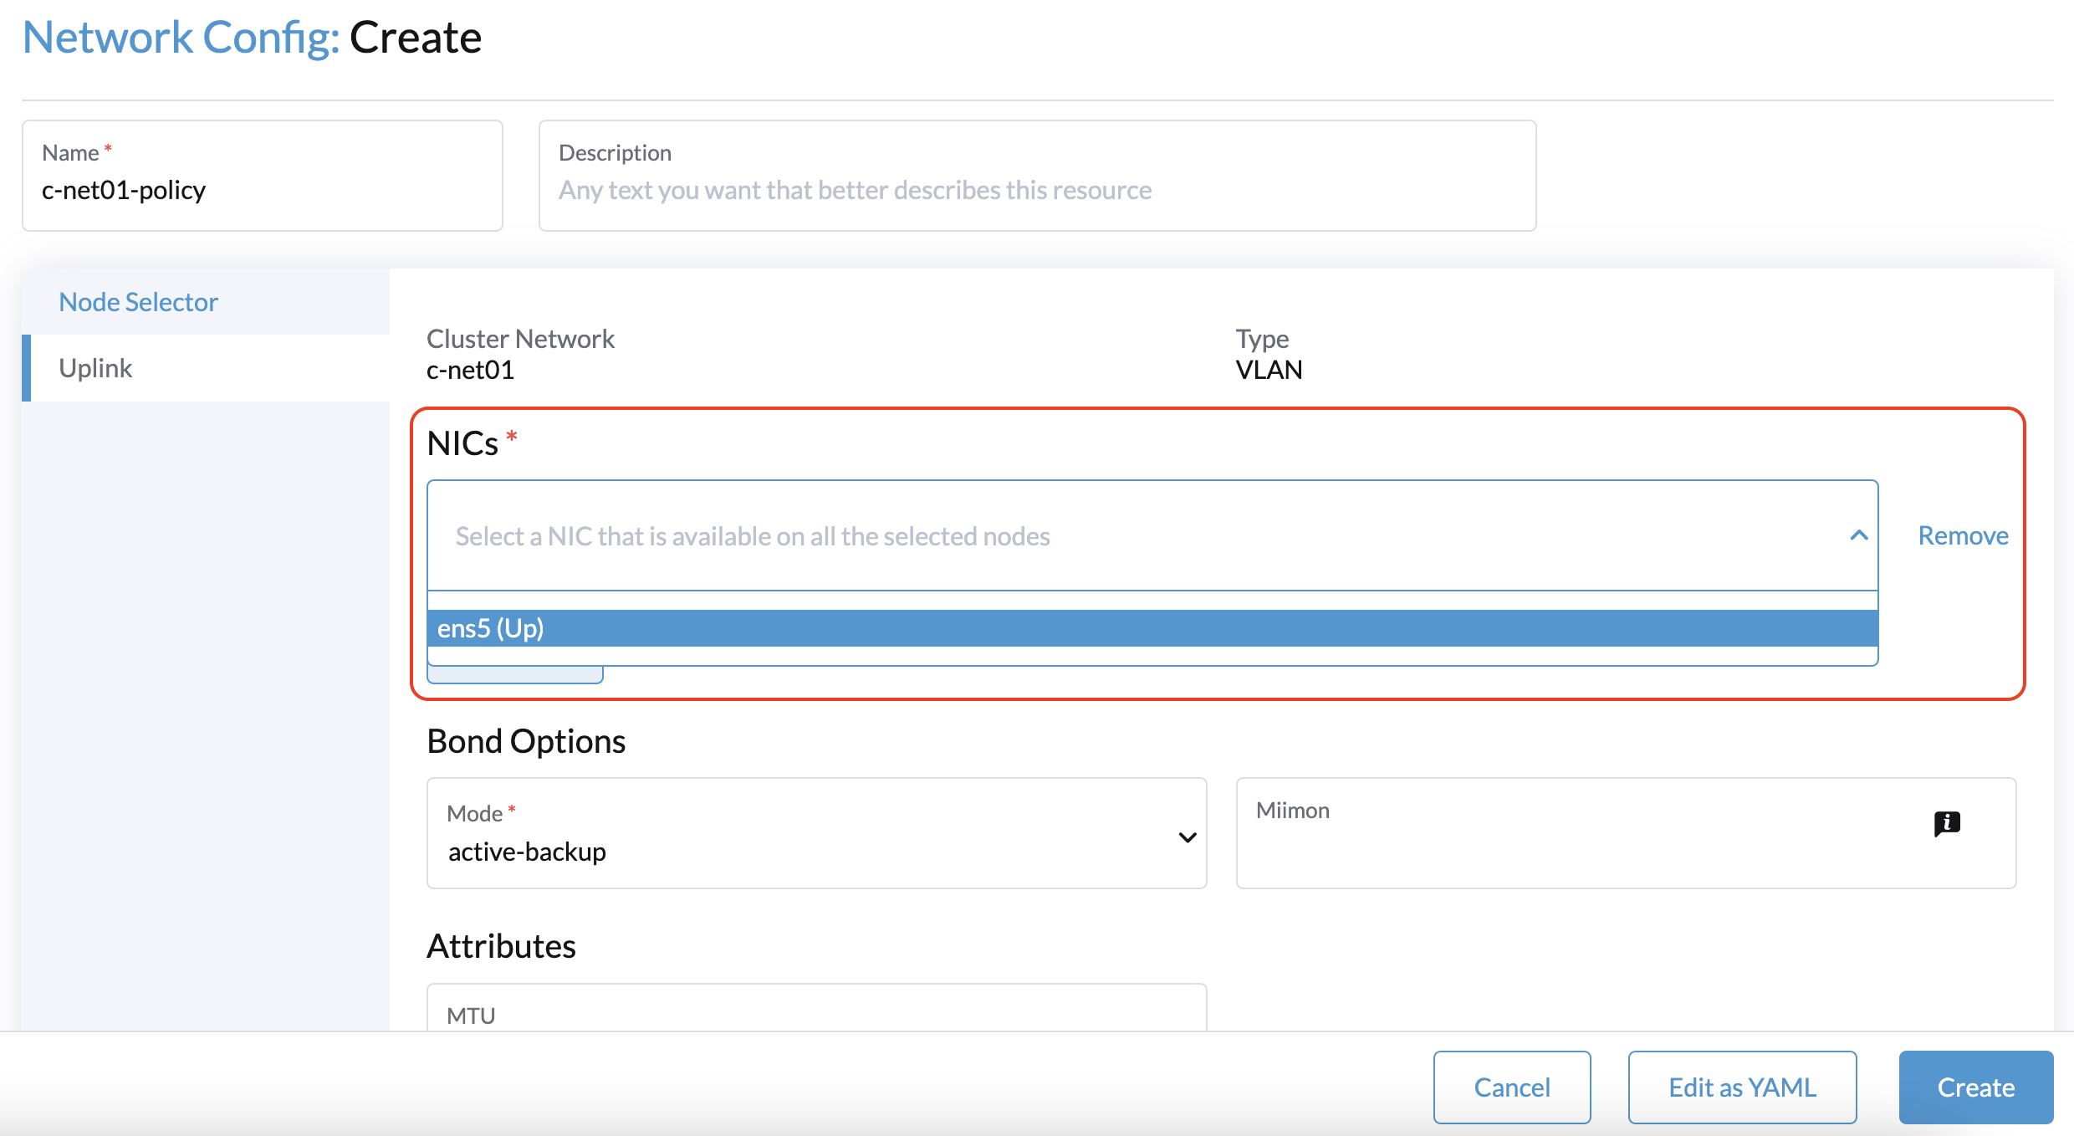Click the Cluster Network value c-net01

(x=470, y=370)
